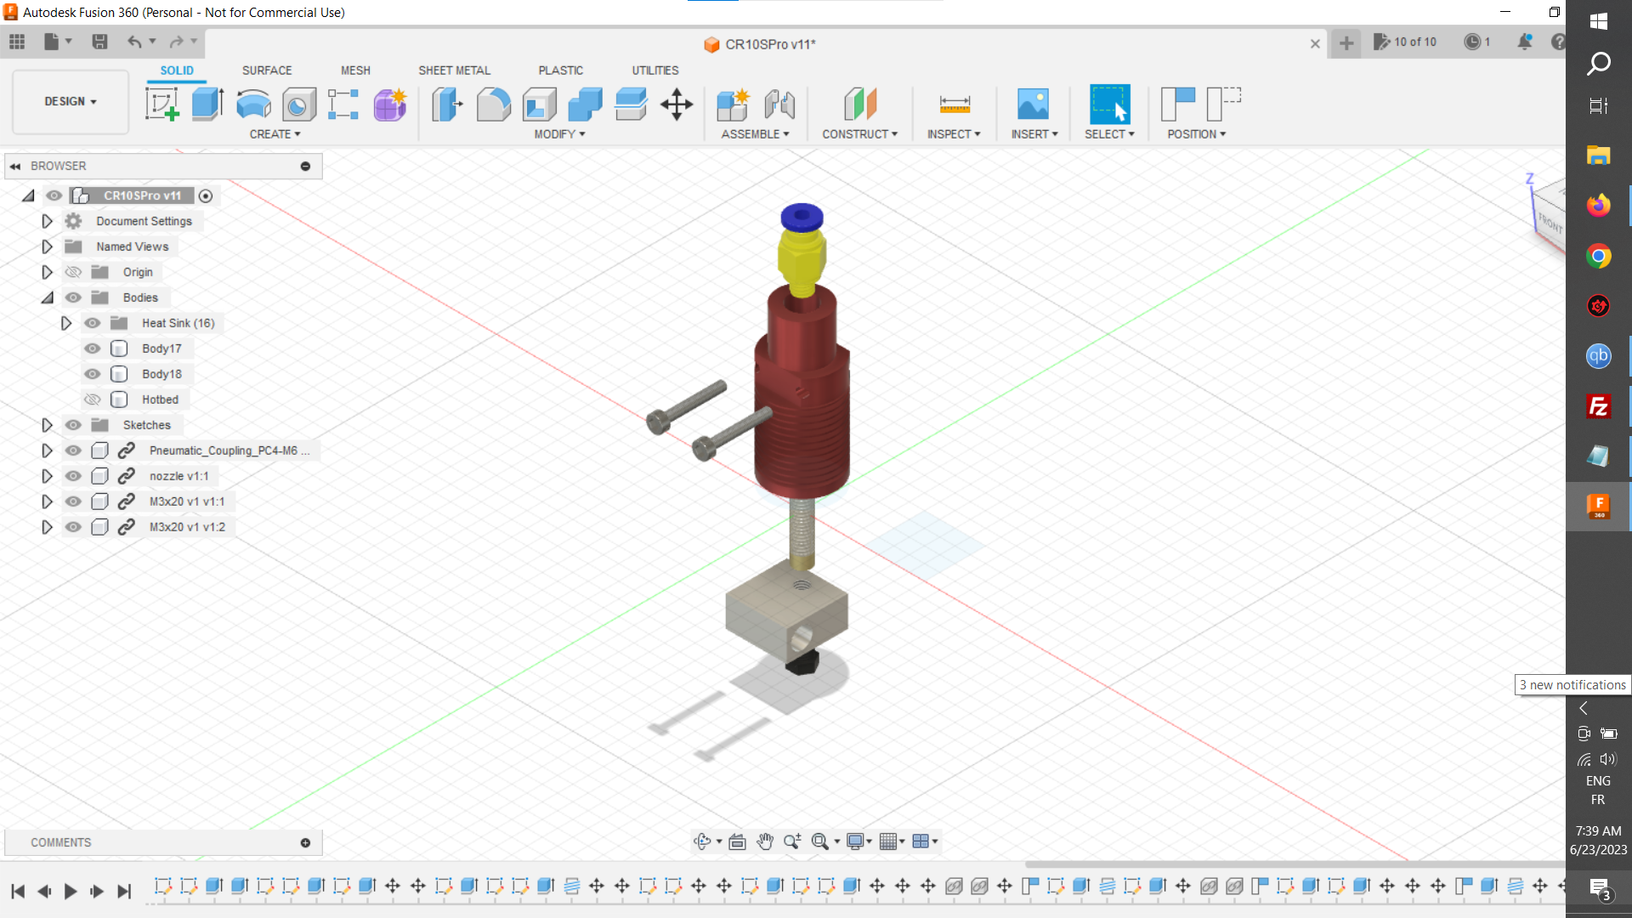This screenshot has height=918, width=1632.
Task: Select the Create Sketch tool
Action: [x=161, y=105]
